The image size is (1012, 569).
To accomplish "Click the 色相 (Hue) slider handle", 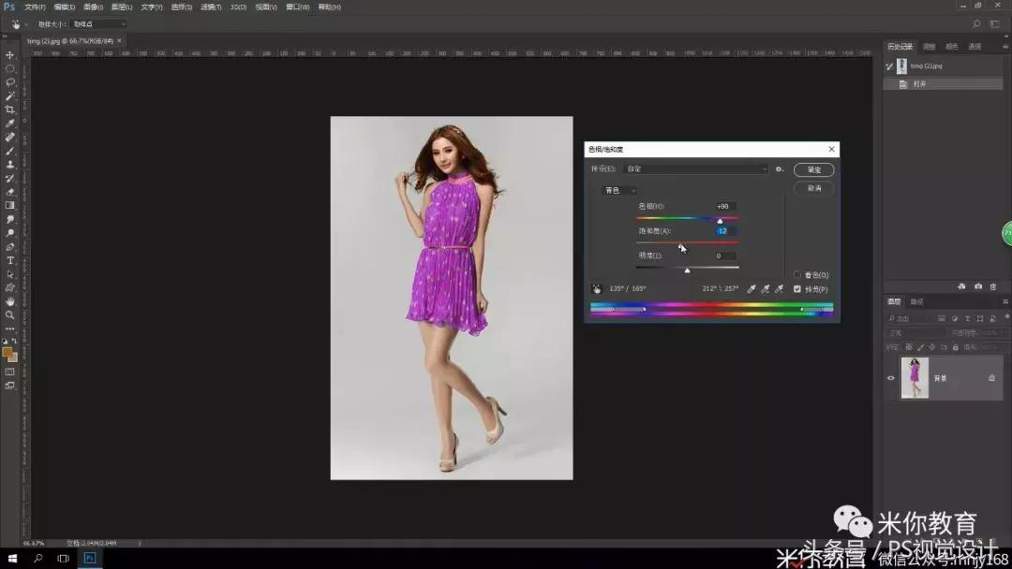I will tap(720, 221).
